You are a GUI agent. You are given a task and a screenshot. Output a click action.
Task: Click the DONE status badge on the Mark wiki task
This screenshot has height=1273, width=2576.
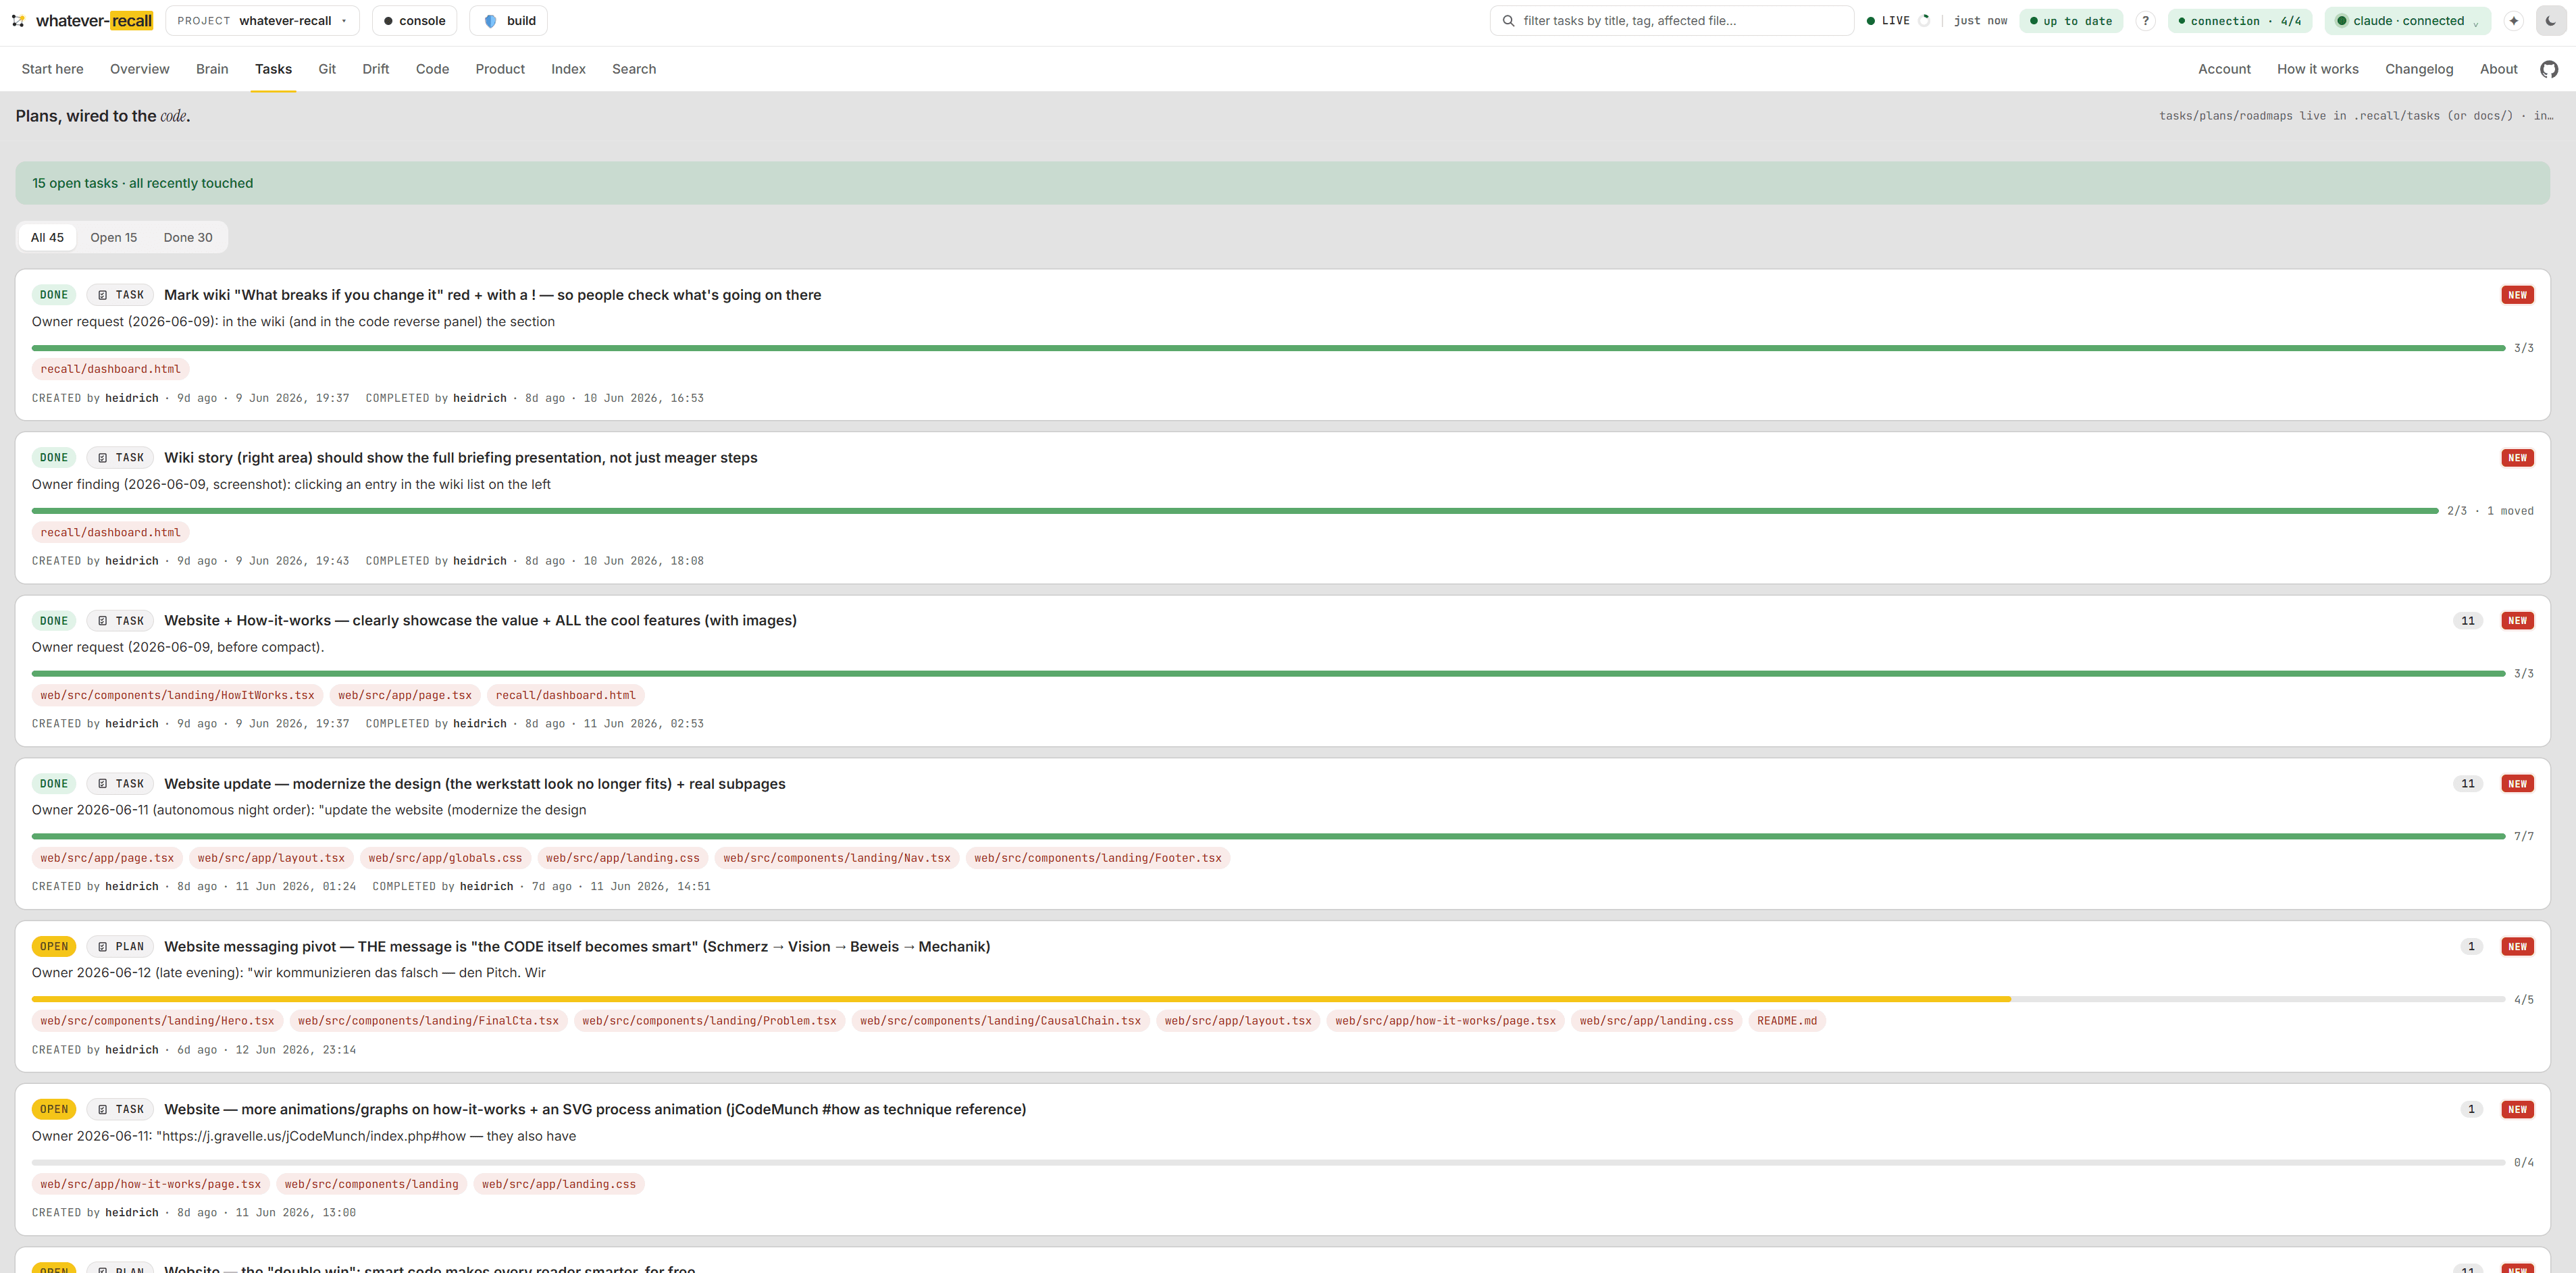[54, 295]
